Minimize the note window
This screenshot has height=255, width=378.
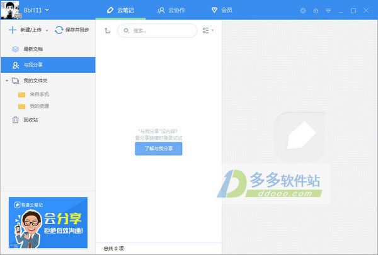coord(341,11)
